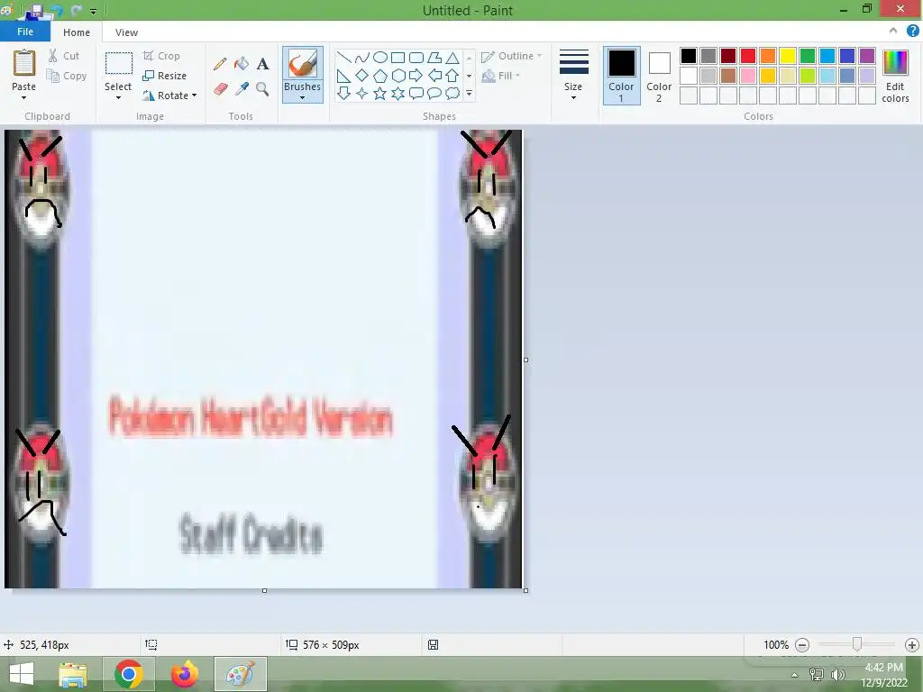The height and width of the screenshot is (692, 923).
Task: Choose the Five-point star shape
Action: click(380, 93)
